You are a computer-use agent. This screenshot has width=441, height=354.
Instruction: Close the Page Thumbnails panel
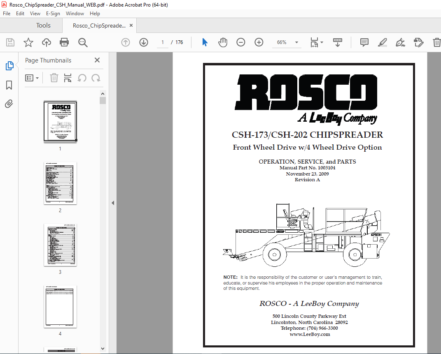97,60
